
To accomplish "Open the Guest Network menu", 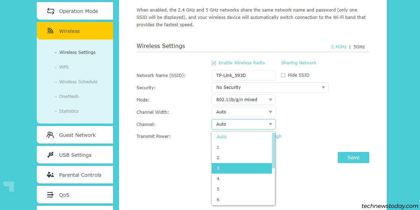I will (x=75, y=135).
